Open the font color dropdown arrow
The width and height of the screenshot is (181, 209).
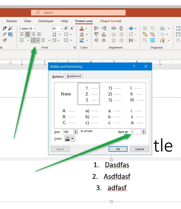click(86, 28)
